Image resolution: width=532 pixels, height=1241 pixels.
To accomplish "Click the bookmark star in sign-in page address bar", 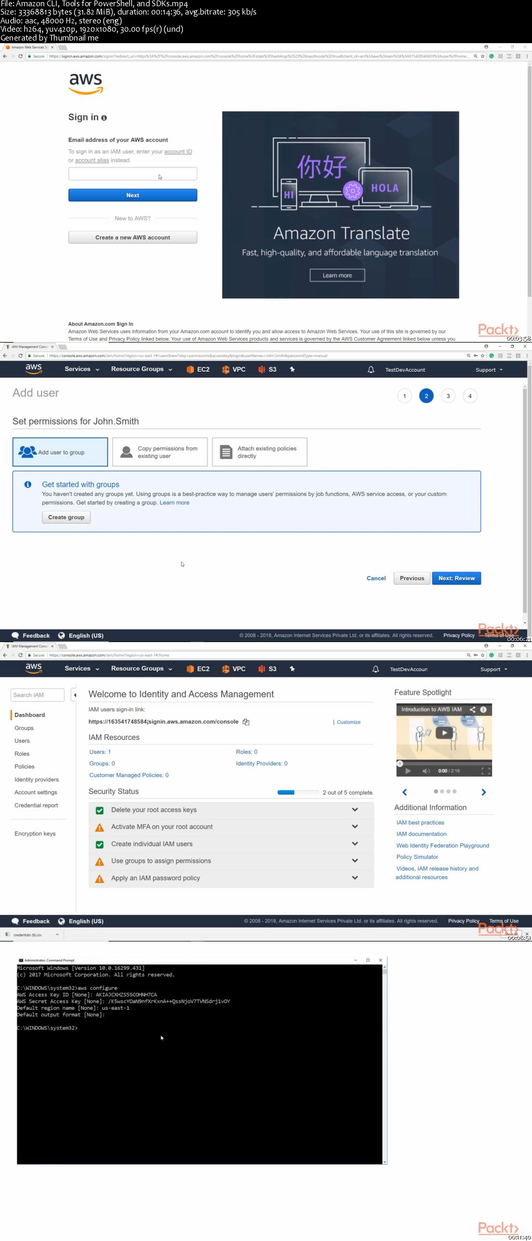I will click(483, 56).
